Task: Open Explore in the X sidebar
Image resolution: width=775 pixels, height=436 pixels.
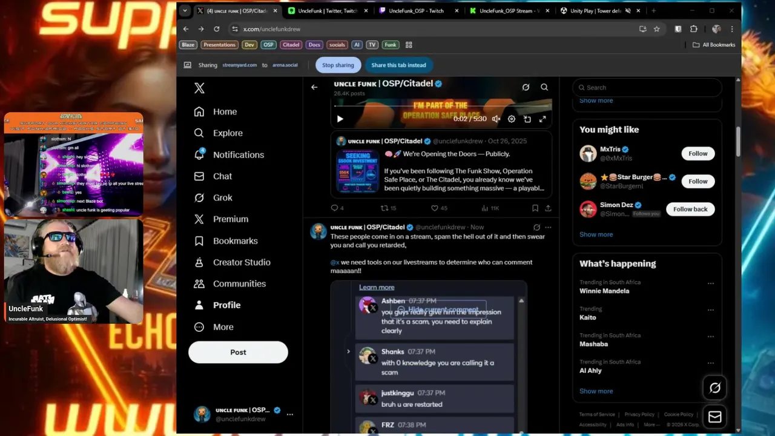Action: tap(218, 133)
